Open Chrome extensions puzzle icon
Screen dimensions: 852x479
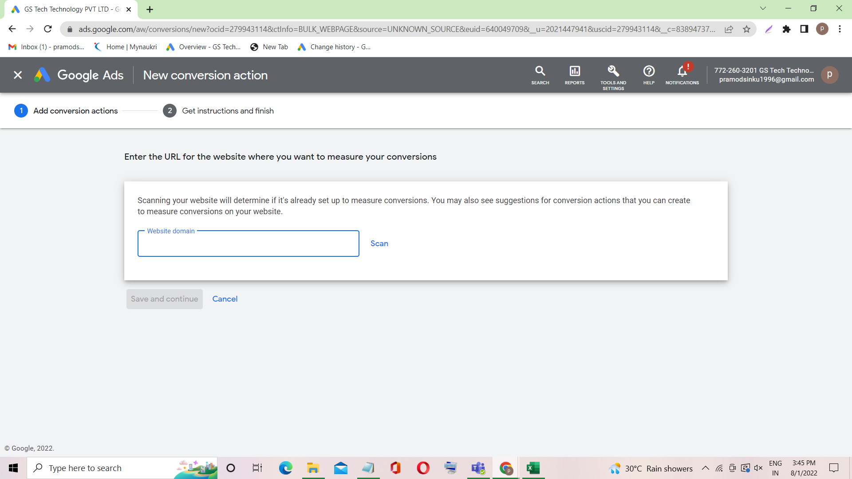click(786, 29)
